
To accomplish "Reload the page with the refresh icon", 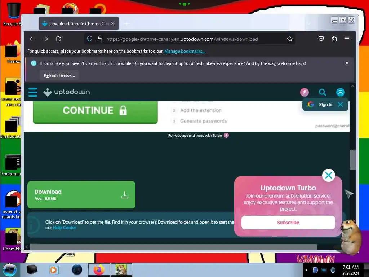I will click(x=58, y=39).
